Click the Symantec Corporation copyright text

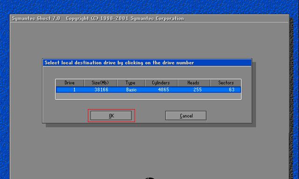[x=157, y=19]
